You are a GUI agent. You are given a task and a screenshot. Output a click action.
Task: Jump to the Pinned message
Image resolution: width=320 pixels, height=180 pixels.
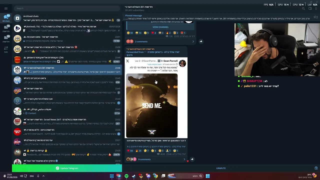pos(217,17)
